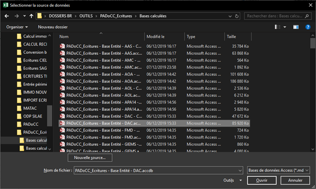Screen dimensions: 316x189
Task: Click the Annuler button
Action: point(295,180)
